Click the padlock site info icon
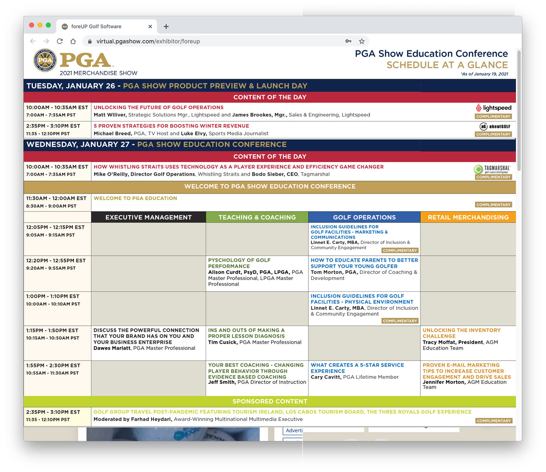This screenshot has height=472, width=546. [89, 41]
